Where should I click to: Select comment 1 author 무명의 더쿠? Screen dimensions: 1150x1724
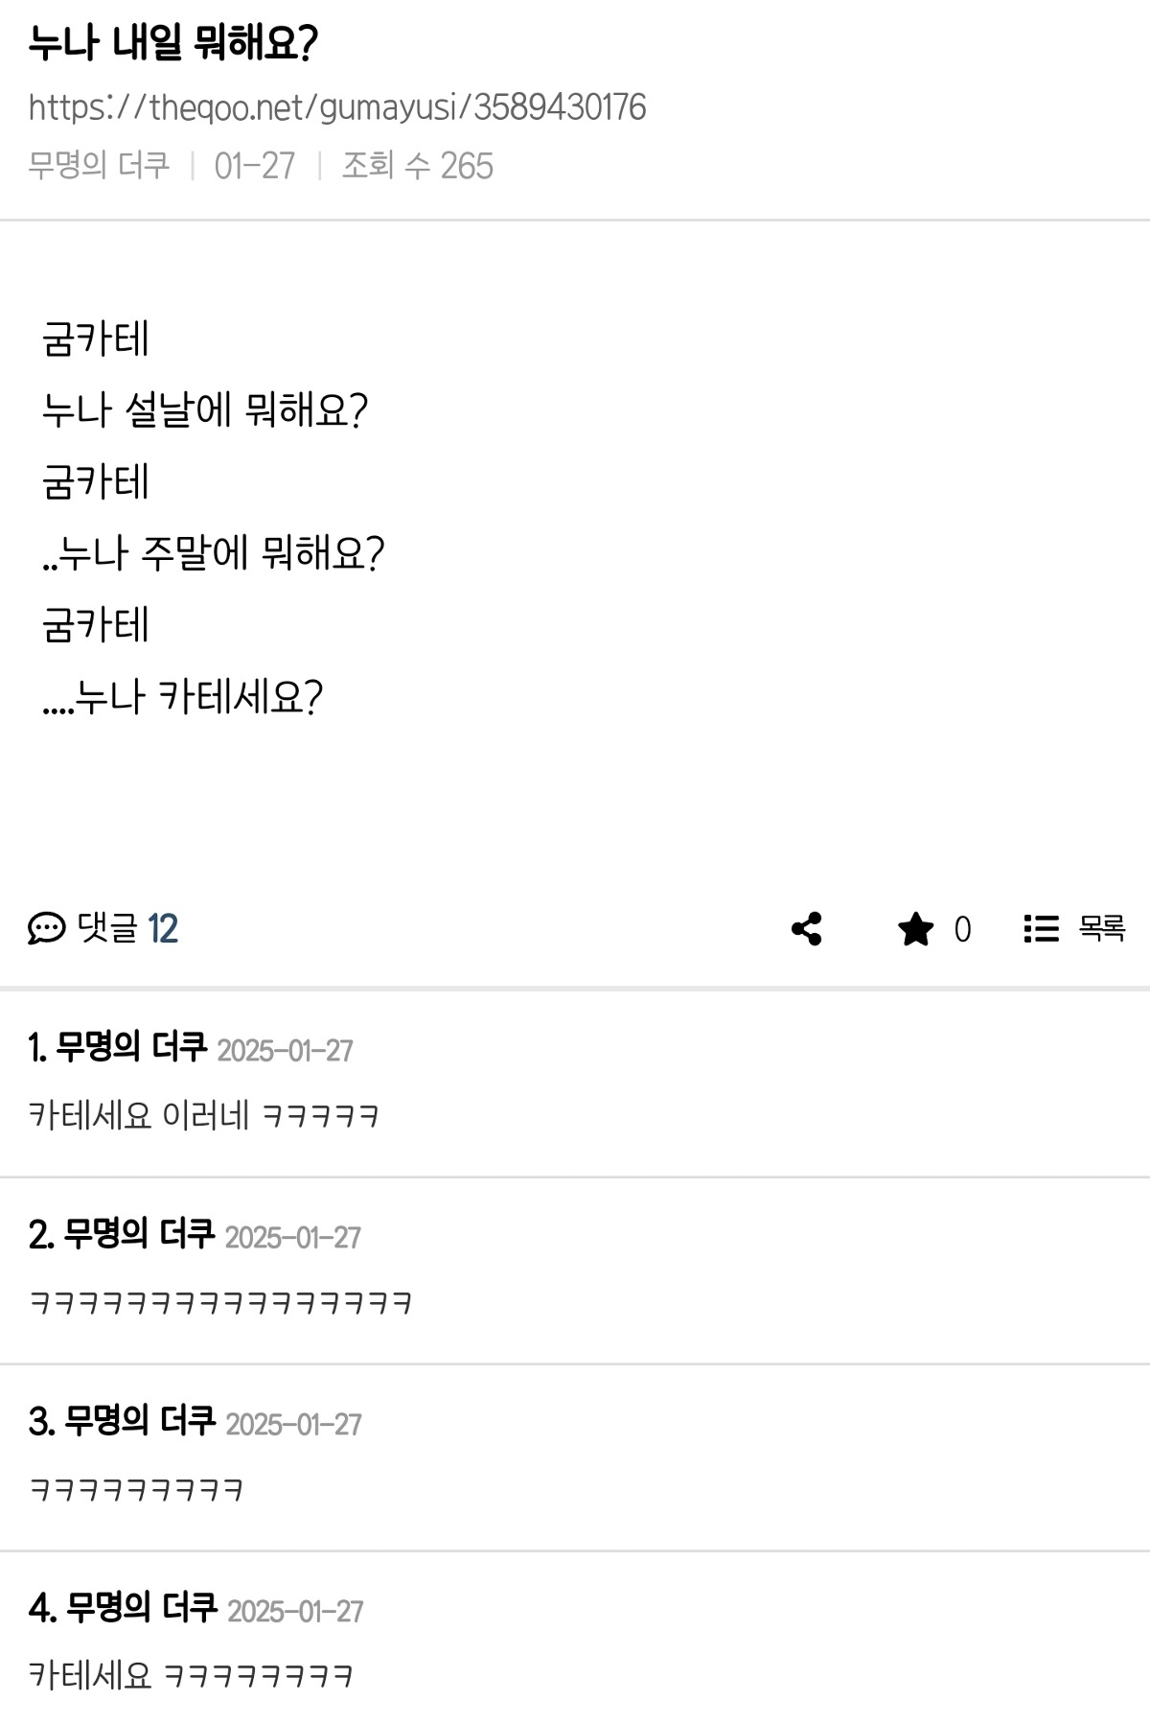pyautogui.click(x=131, y=1047)
